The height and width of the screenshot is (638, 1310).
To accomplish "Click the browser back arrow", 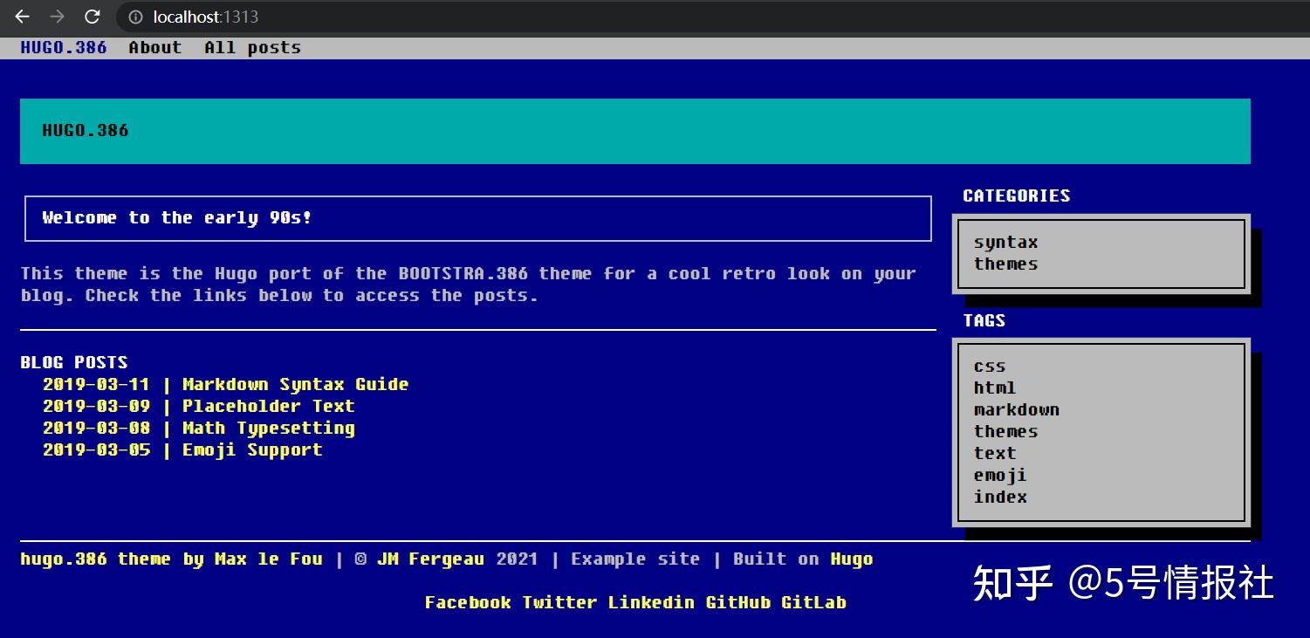I will pos(23,17).
